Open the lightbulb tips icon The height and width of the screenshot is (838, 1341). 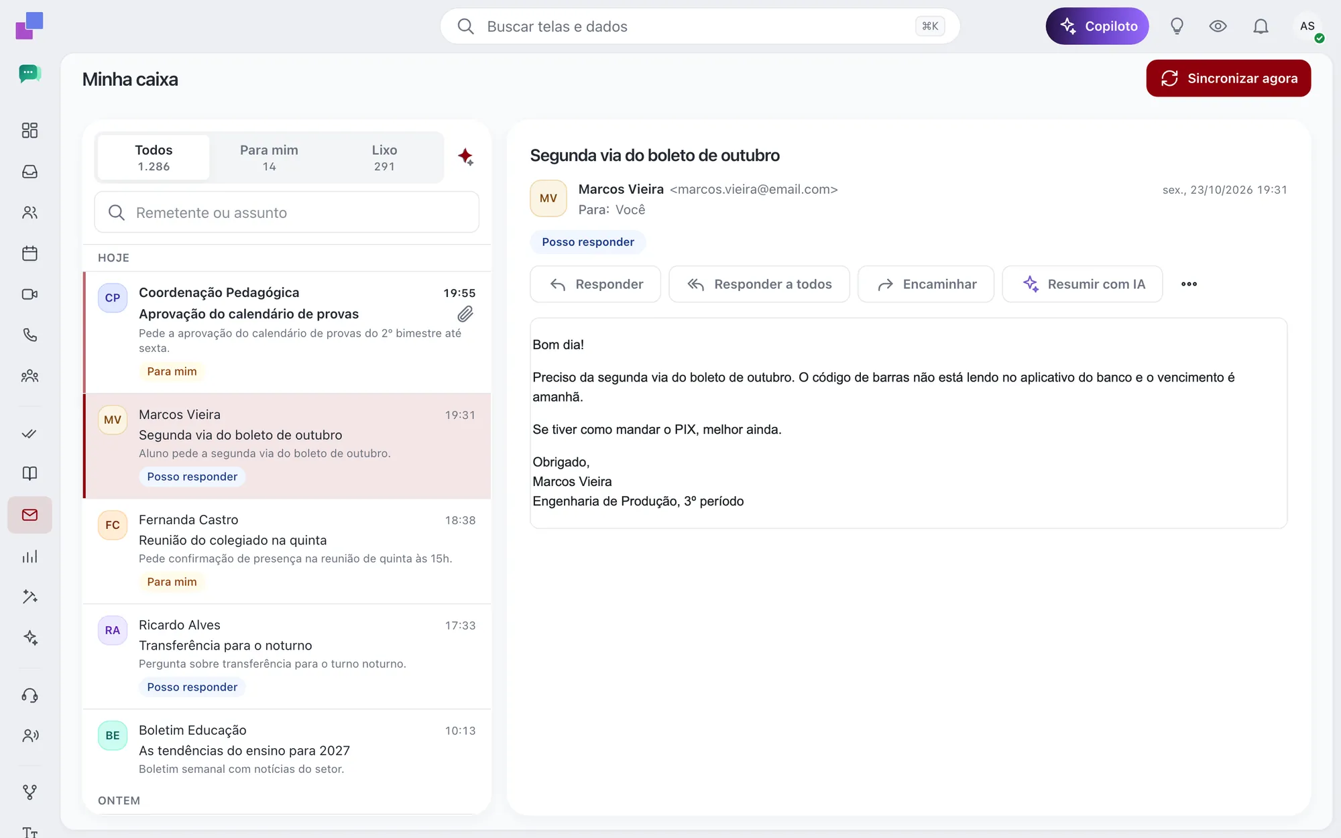[x=1177, y=26]
